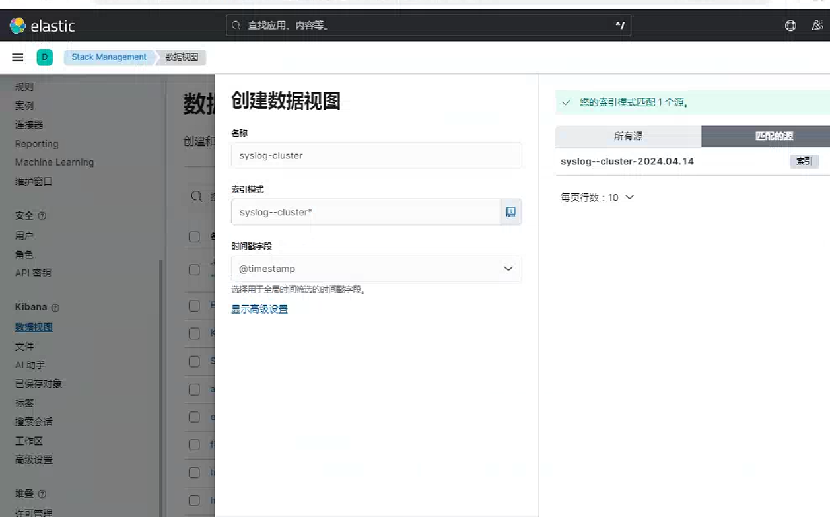Go to API 密钥 in the sidebar
This screenshot has width=830, height=517.
tap(33, 273)
